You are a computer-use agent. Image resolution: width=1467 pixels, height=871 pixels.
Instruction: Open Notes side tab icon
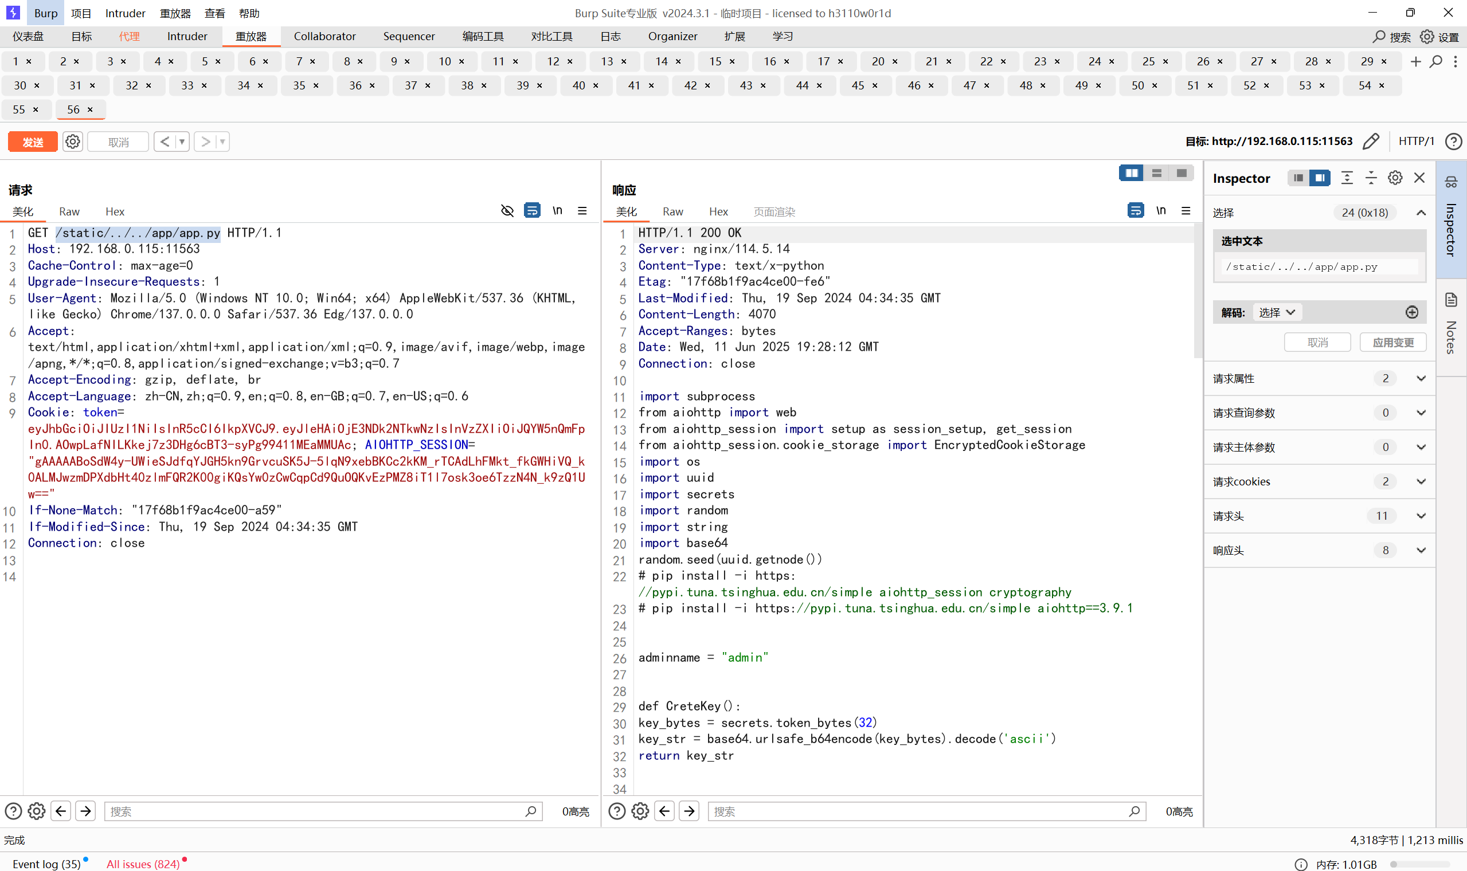[x=1450, y=300]
